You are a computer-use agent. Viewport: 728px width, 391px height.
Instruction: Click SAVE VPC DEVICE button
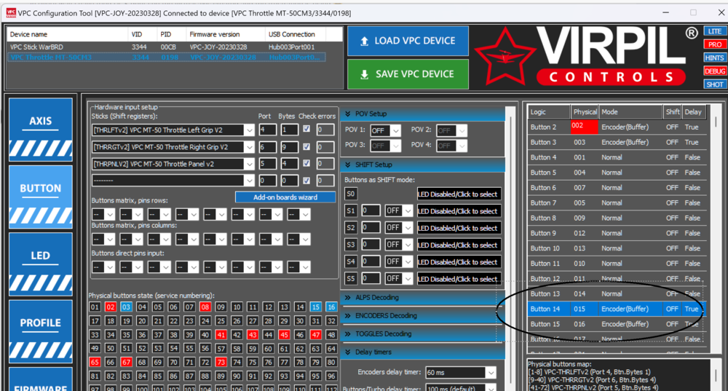point(408,74)
